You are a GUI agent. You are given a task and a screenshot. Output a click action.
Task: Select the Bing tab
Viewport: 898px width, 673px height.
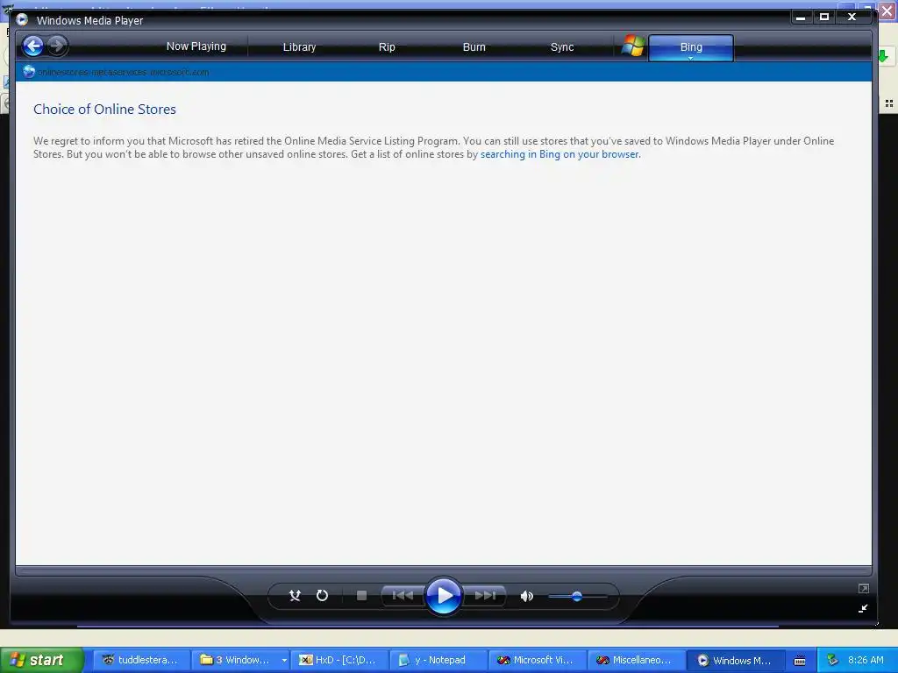(691, 47)
